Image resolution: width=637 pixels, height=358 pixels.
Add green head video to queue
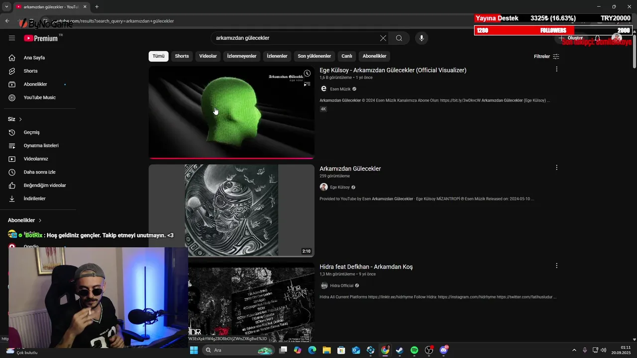click(307, 85)
